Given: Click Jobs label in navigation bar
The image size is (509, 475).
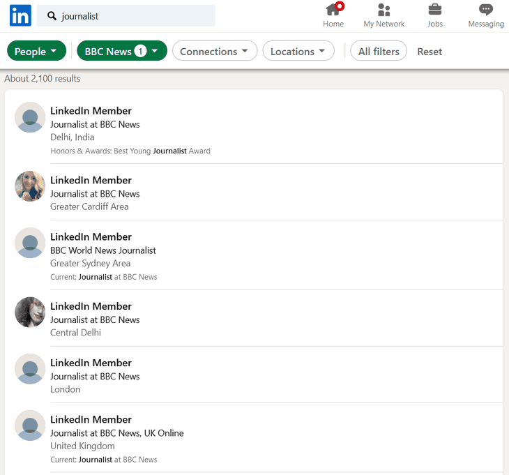Looking at the screenshot, I should (435, 24).
